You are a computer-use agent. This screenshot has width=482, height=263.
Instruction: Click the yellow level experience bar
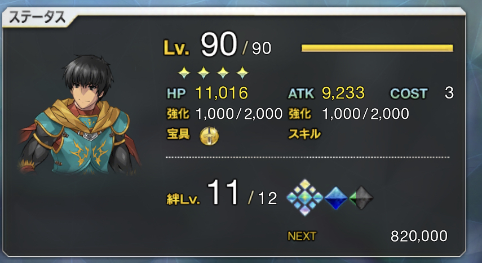(377, 48)
